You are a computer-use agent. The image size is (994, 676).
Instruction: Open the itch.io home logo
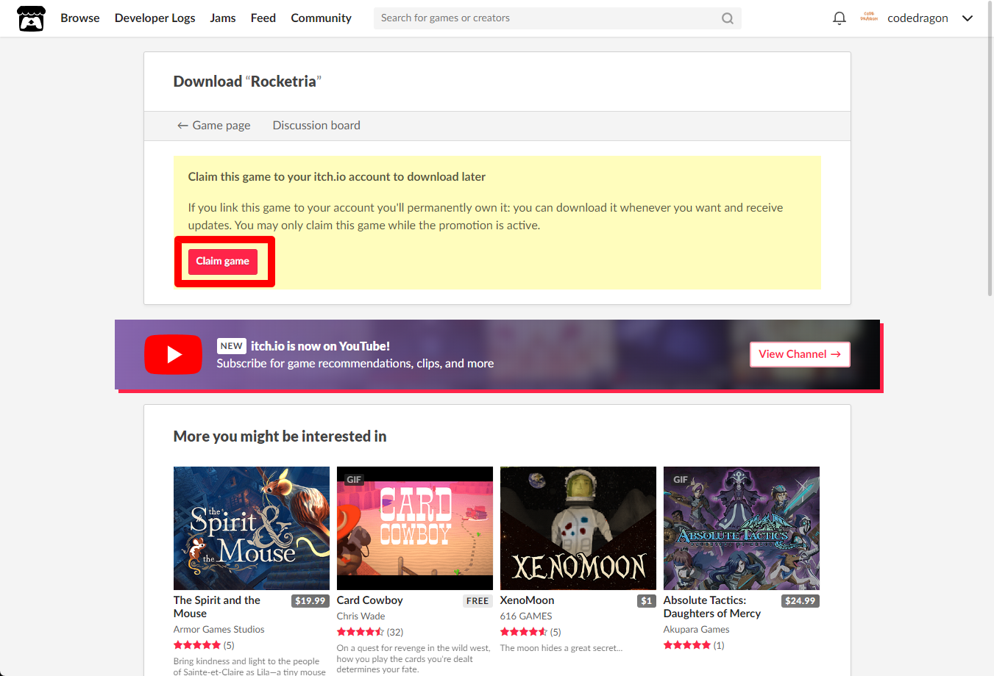(x=31, y=18)
